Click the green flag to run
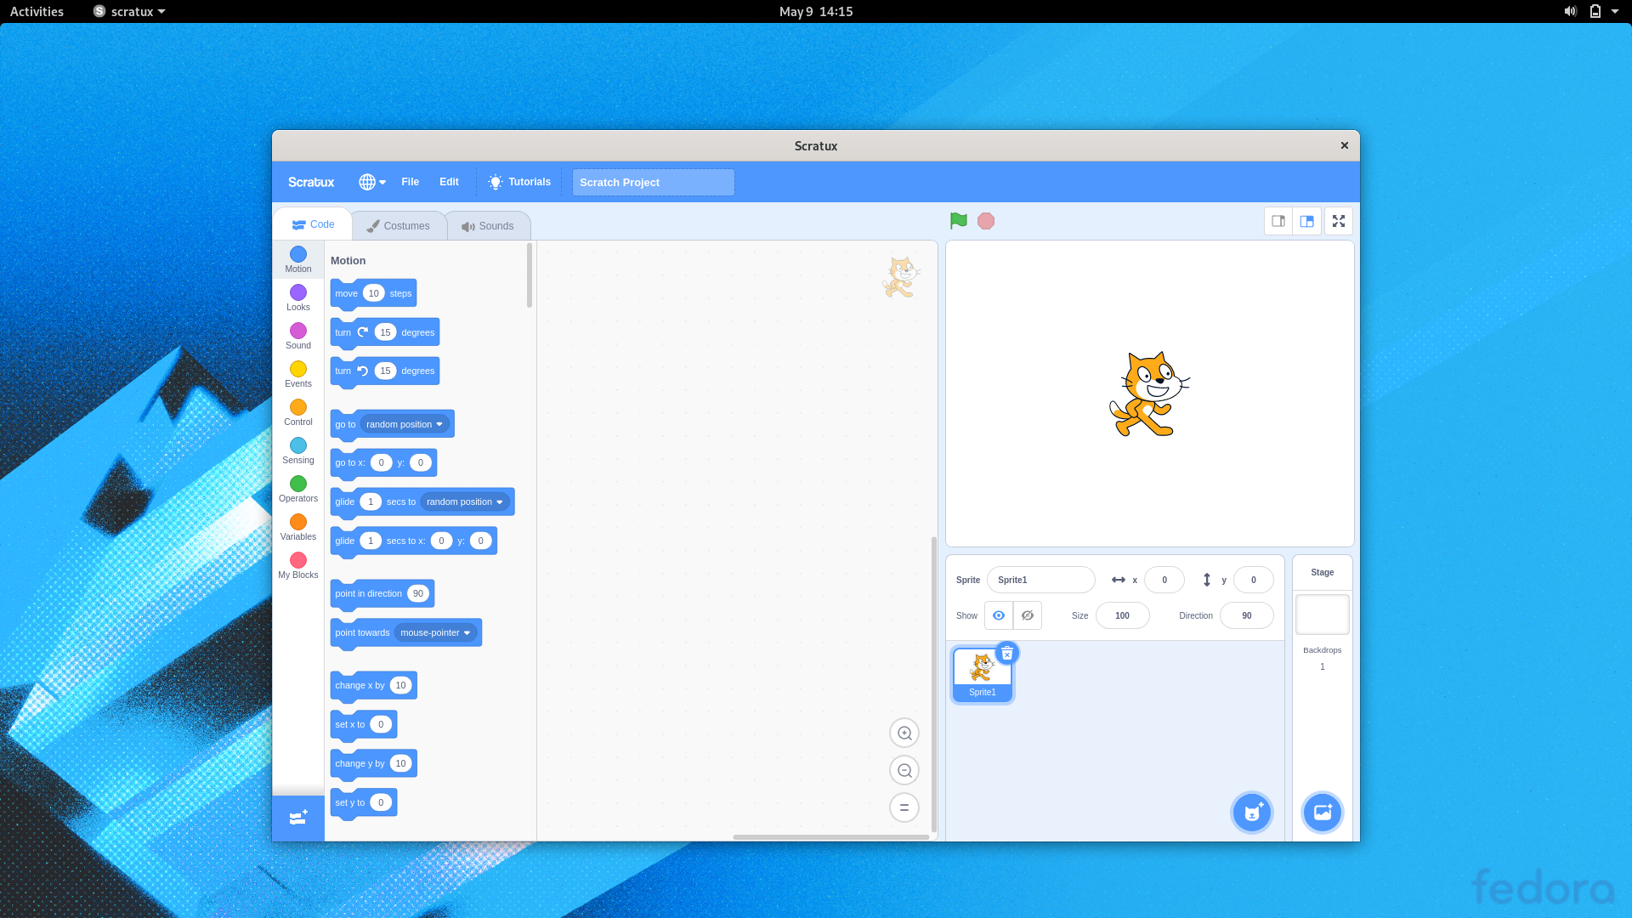The width and height of the screenshot is (1632, 918). coord(959,221)
